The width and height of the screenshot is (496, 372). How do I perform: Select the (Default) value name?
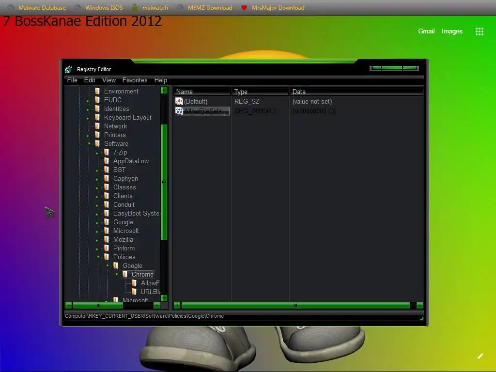tap(196, 102)
